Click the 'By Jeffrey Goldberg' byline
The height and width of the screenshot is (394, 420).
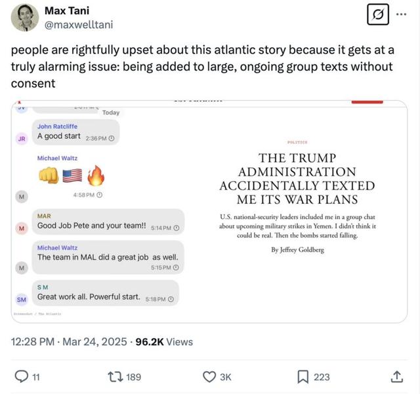tap(297, 250)
